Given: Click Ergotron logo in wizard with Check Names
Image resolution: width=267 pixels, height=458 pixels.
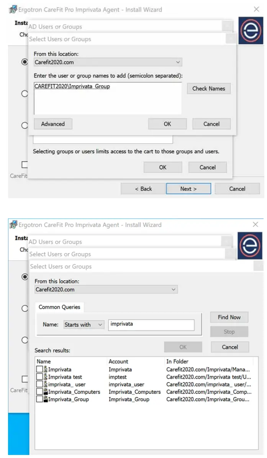Looking at the screenshot, I should pos(251,30).
